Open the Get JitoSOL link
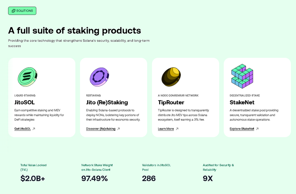Image resolution: width=296 pixels, height=194 pixels. 23,129
